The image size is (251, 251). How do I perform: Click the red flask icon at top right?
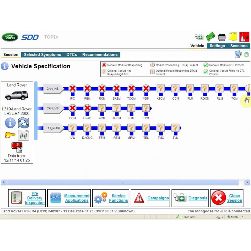coord(244,37)
